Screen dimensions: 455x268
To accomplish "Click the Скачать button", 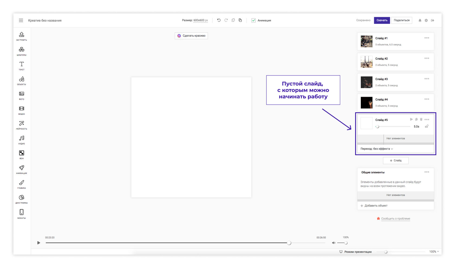I will coord(382,20).
